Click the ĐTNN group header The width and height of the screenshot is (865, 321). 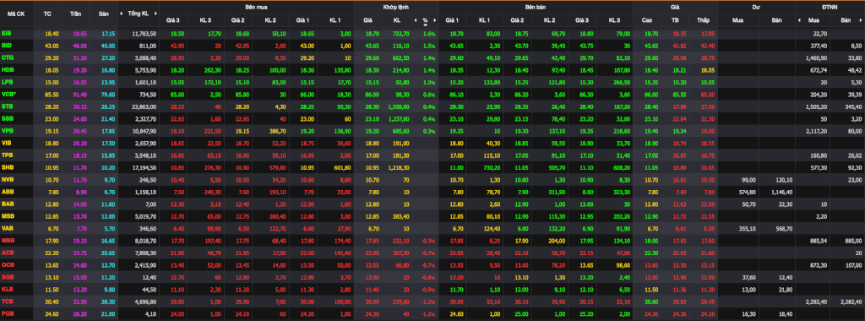(830, 7)
